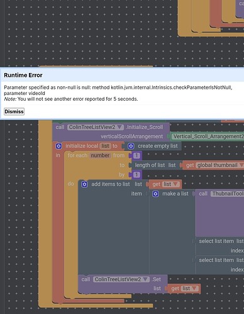Click the local 'list' variable name field
The image size is (244, 314).
105,146
